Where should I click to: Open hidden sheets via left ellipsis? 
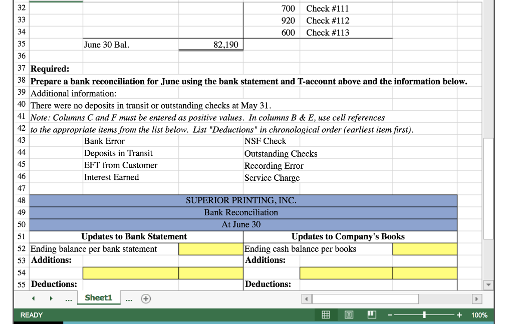[x=68, y=298]
